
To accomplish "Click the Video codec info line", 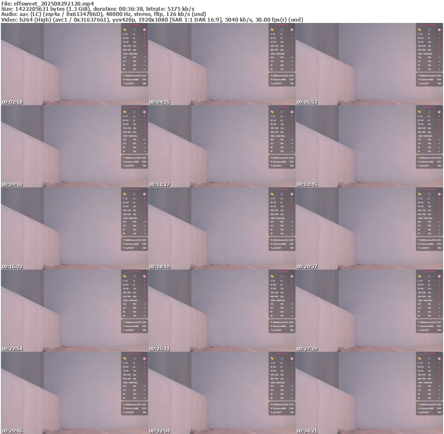I will click(152, 19).
